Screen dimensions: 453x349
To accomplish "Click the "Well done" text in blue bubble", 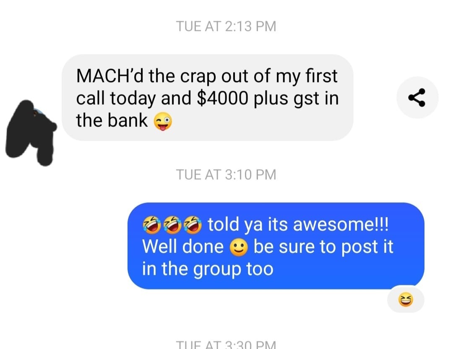I will pos(183,247).
